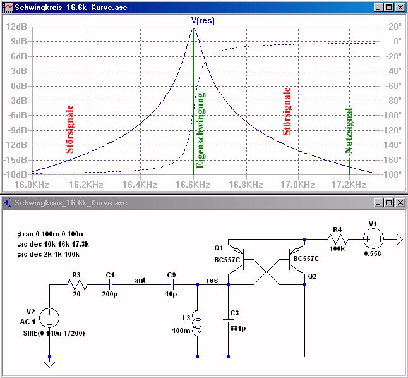This screenshot has width=408, height=378.
Task: Click BC557C label of Q1
Action: pos(227,260)
